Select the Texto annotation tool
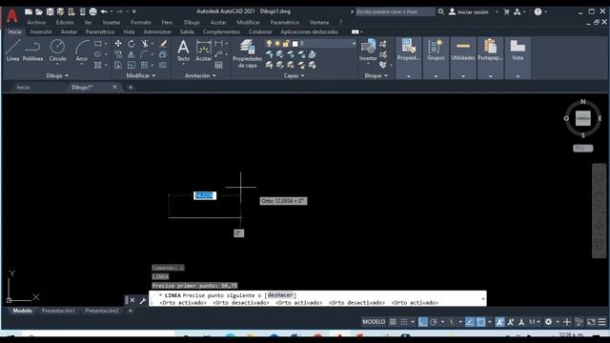Viewport: 610px width, 343px height. pyautogui.click(x=183, y=50)
